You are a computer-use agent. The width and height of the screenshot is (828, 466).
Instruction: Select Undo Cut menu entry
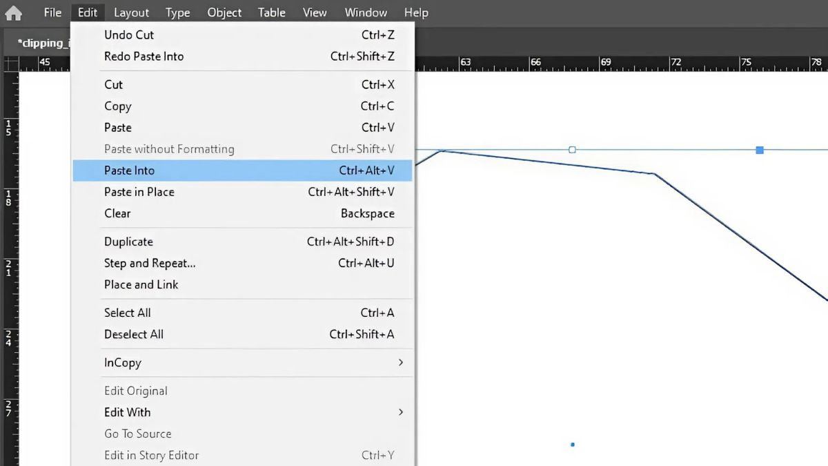pos(242,35)
